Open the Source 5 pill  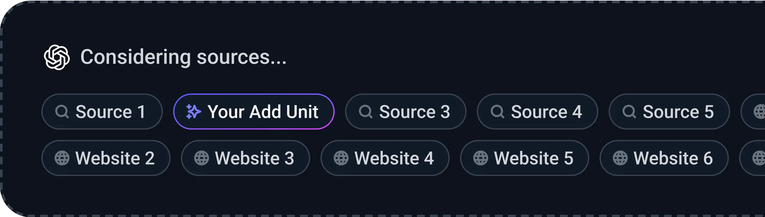coord(669,112)
